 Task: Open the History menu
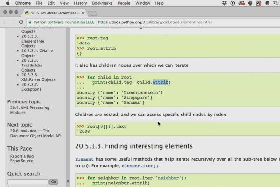click(80, 3)
